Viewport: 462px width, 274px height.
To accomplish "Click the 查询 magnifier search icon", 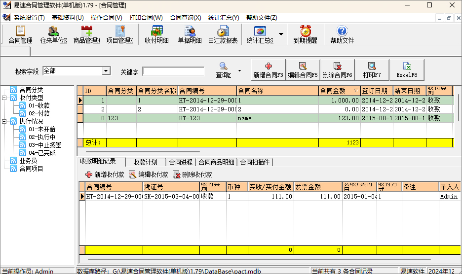I will 223,66.
